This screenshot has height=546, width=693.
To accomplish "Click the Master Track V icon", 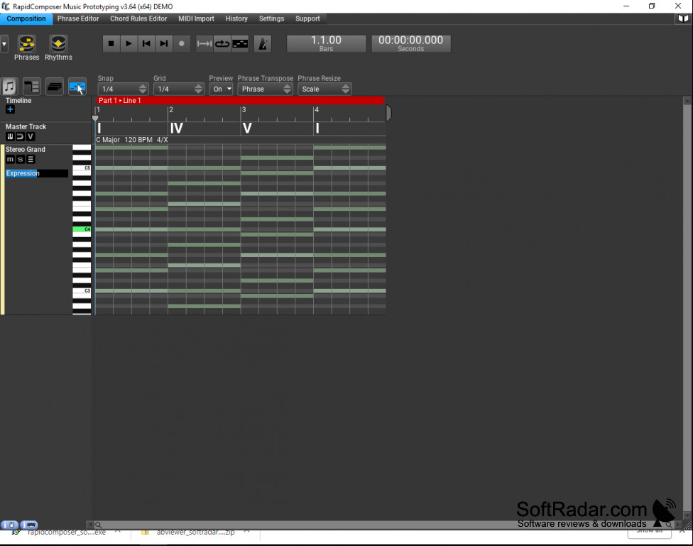I will tap(30, 136).
